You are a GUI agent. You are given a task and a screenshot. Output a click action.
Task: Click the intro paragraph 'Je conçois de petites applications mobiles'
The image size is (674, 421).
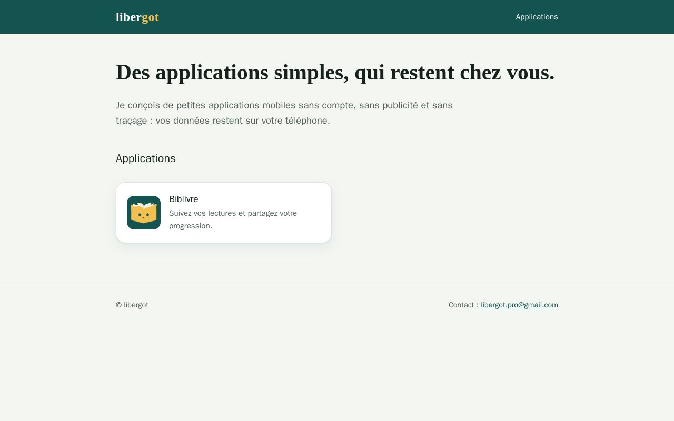click(x=284, y=113)
